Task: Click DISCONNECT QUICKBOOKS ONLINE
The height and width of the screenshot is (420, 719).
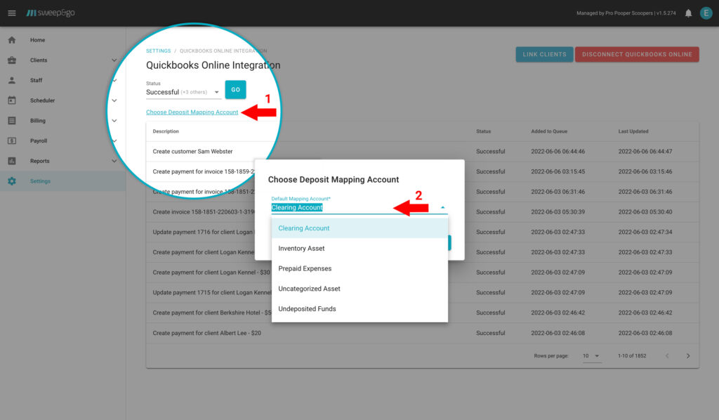Action: click(637, 54)
